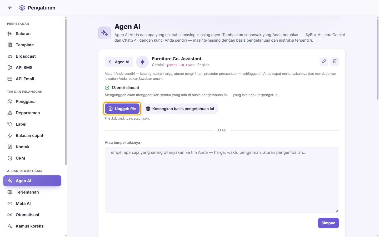Click the Pengaturan gear icon
Viewport: 379px width, 237px height.
pos(22,8)
